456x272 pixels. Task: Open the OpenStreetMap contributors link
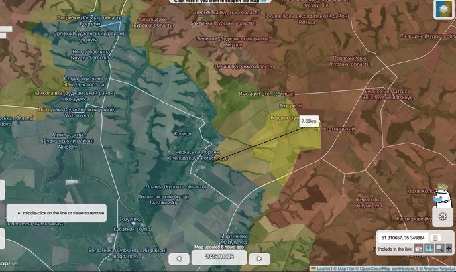(386, 269)
